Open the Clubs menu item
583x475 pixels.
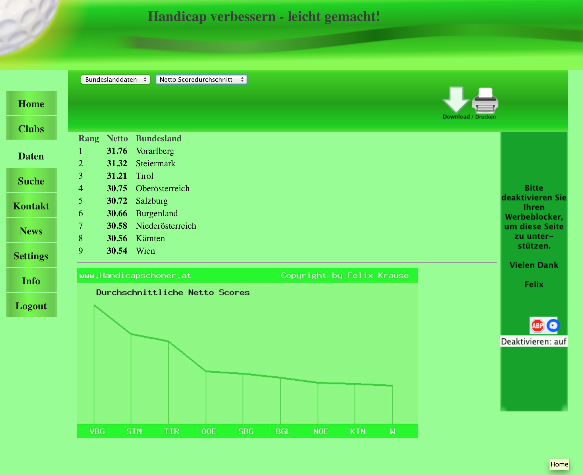31,129
